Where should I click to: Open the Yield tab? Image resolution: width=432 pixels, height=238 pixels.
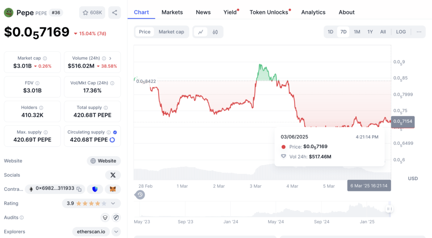[x=230, y=12]
